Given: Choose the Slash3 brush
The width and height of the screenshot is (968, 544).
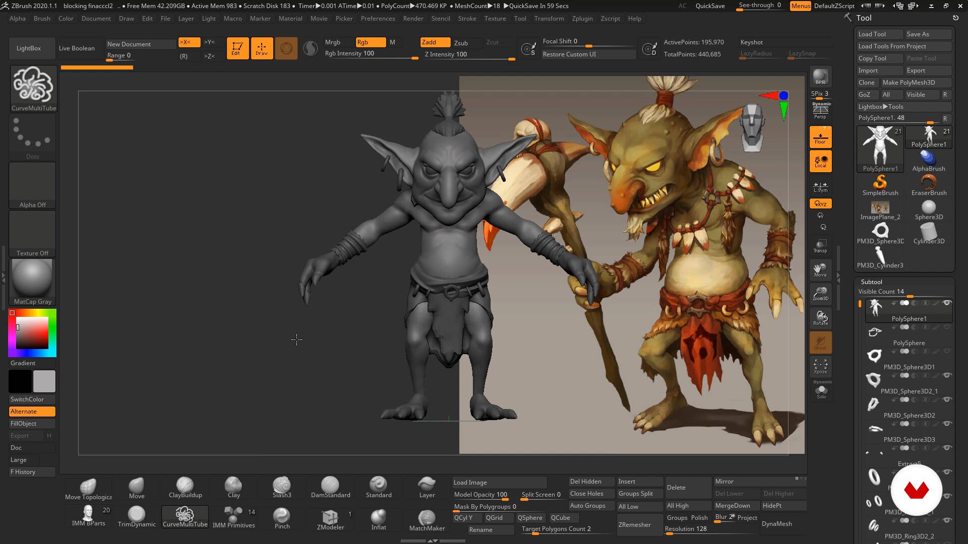Looking at the screenshot, I should (282, 488).
